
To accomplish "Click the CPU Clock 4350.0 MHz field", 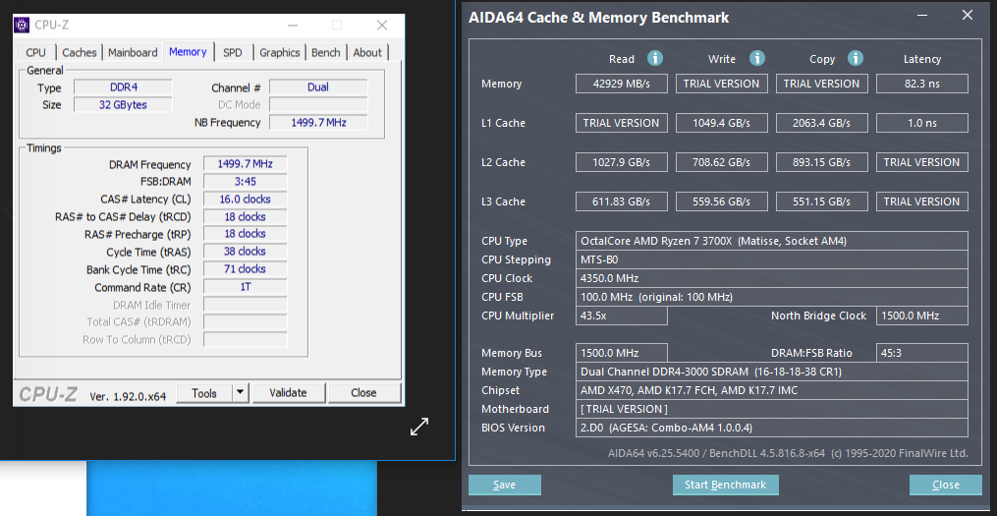I will tap(772, 278).
